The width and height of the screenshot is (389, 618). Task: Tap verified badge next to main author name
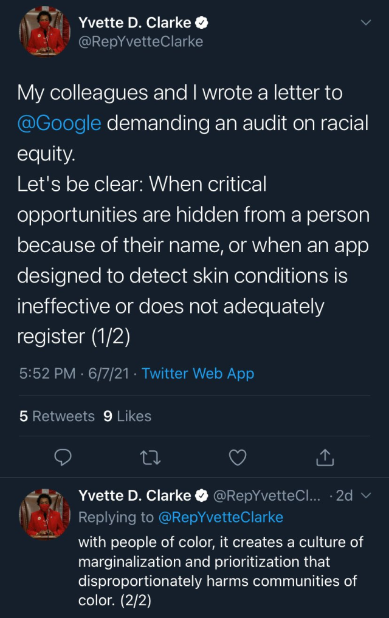pyautogui.click(x=202, y=24)
